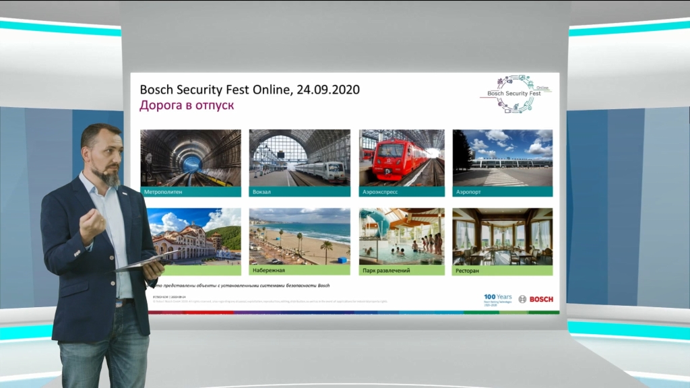This screenshot has height=388, width=690.
Task: Click the Дорога в отпуск subtitle
Action: pos(187,106)
